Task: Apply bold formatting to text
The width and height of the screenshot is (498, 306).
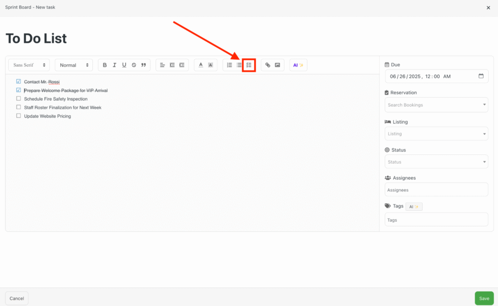Action: tap(105, 65)
